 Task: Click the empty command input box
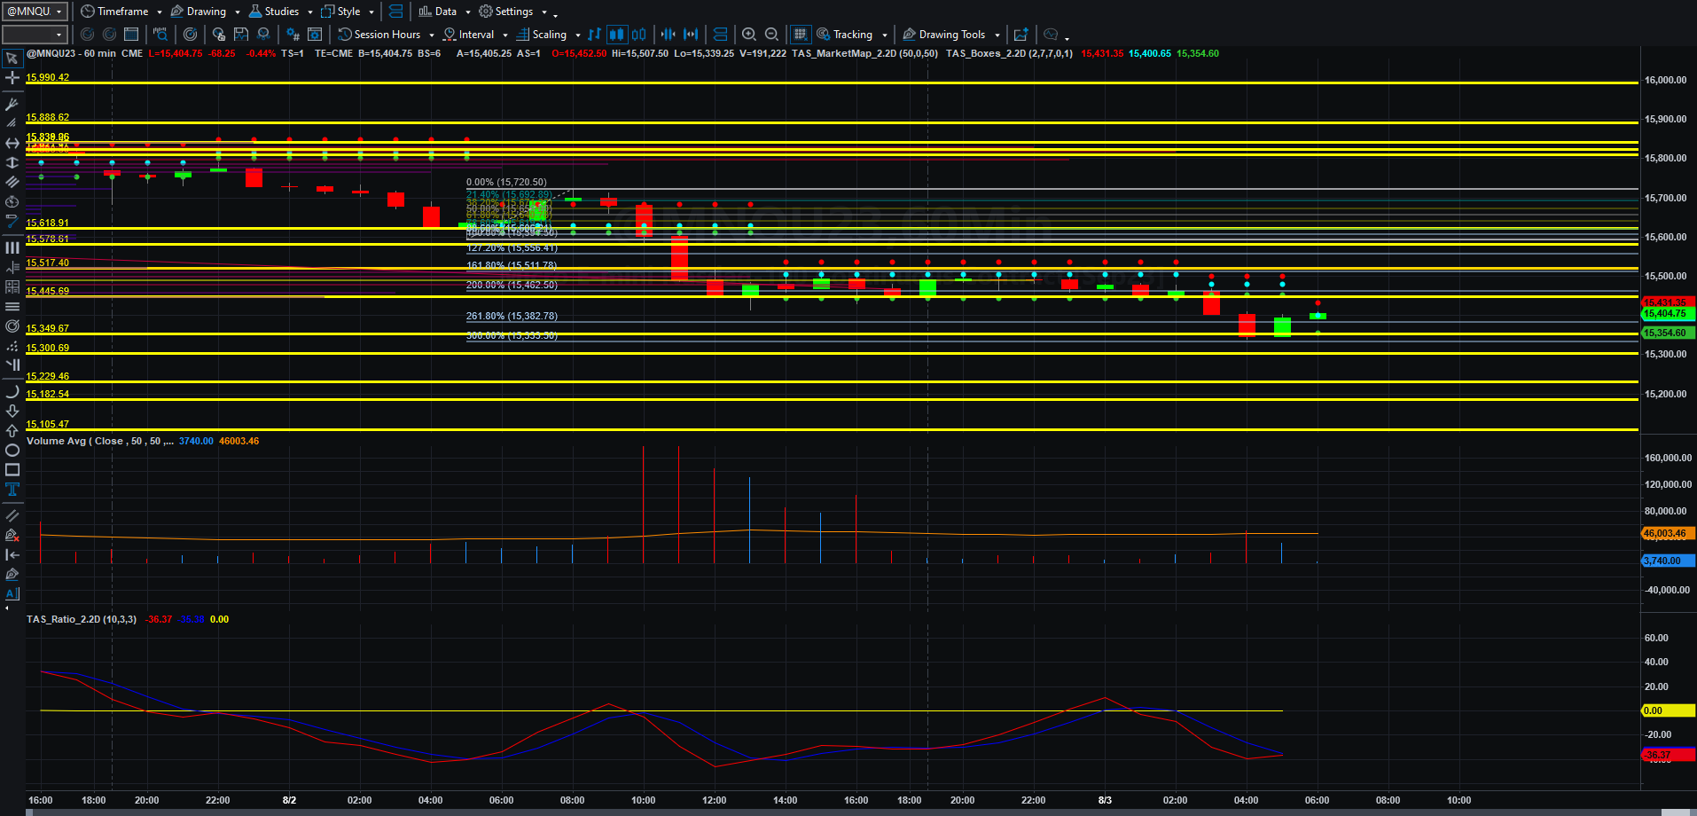35,35
